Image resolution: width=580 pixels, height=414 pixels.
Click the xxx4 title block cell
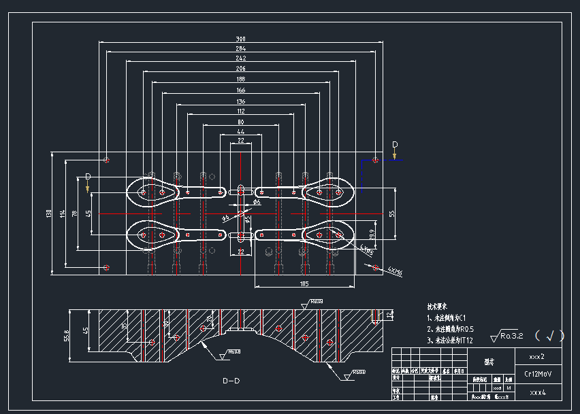click(x=538, y=392)
